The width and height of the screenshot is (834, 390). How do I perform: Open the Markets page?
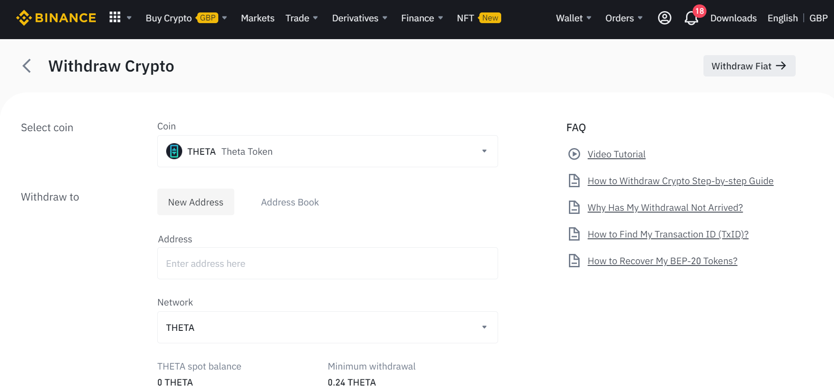click(x=258, y=18)
